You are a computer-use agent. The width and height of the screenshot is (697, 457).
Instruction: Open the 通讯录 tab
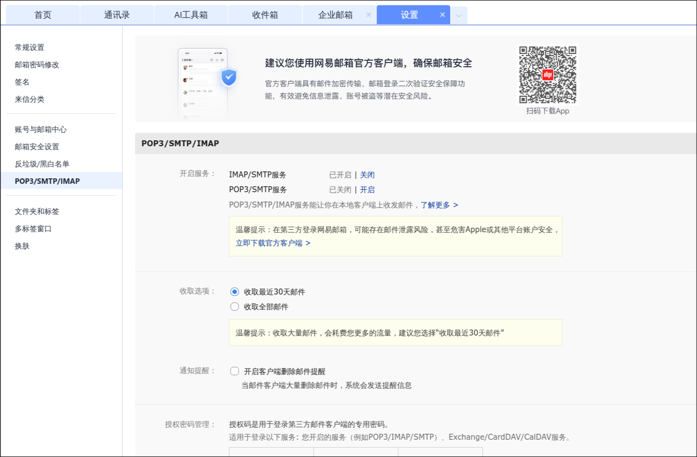[x=117, y=15]
